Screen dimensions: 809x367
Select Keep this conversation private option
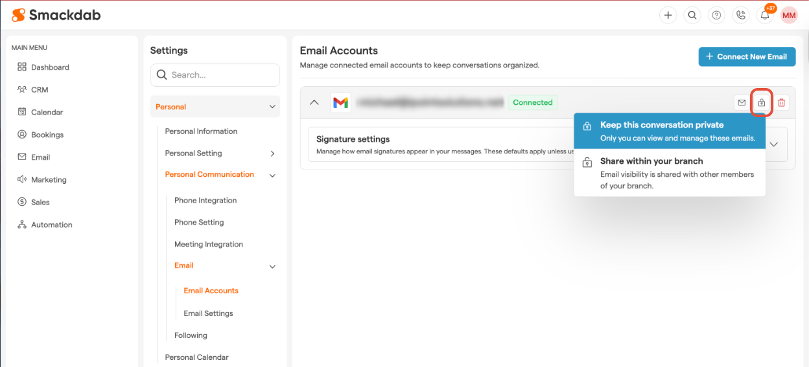[x=669, y=131]
